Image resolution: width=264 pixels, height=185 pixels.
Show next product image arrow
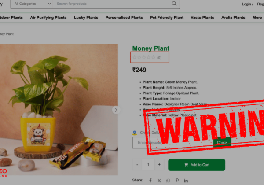coord(116,110)
